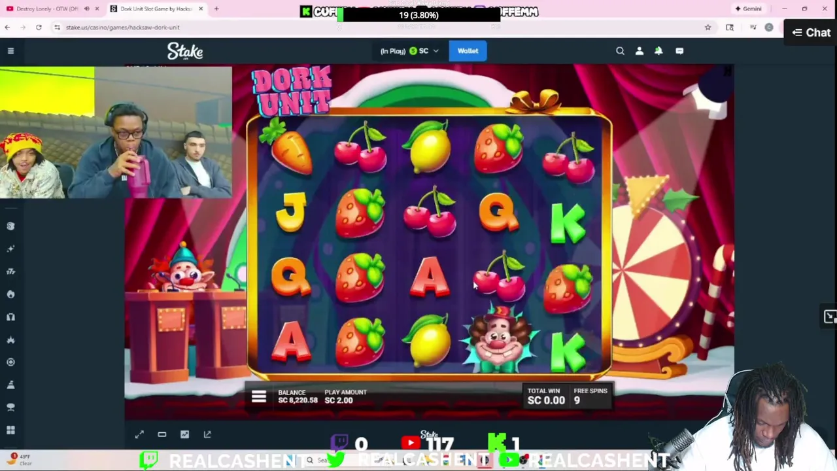Mute the Destroy Lonely tab audio
The width and height of the screenshot is (837, 471).
point(86,9)
